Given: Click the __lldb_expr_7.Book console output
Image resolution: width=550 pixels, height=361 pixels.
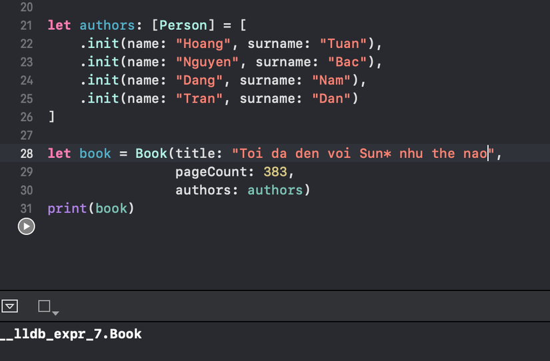Looking at the screenshot, I should (x=71, y=334).
